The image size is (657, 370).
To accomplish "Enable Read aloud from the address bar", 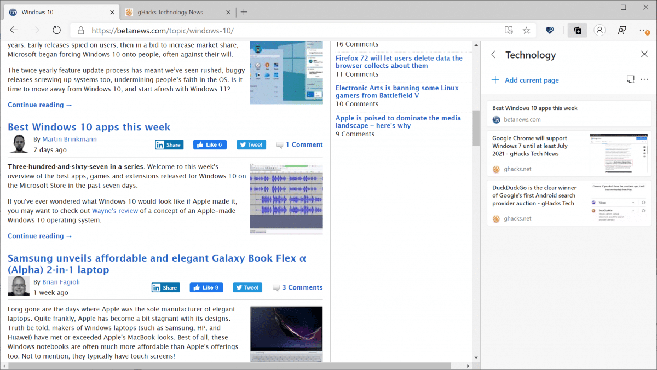I will point(508,30).
